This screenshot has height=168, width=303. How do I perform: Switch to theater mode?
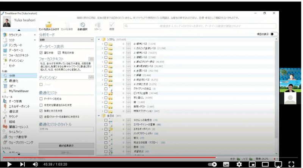point(265,164)
